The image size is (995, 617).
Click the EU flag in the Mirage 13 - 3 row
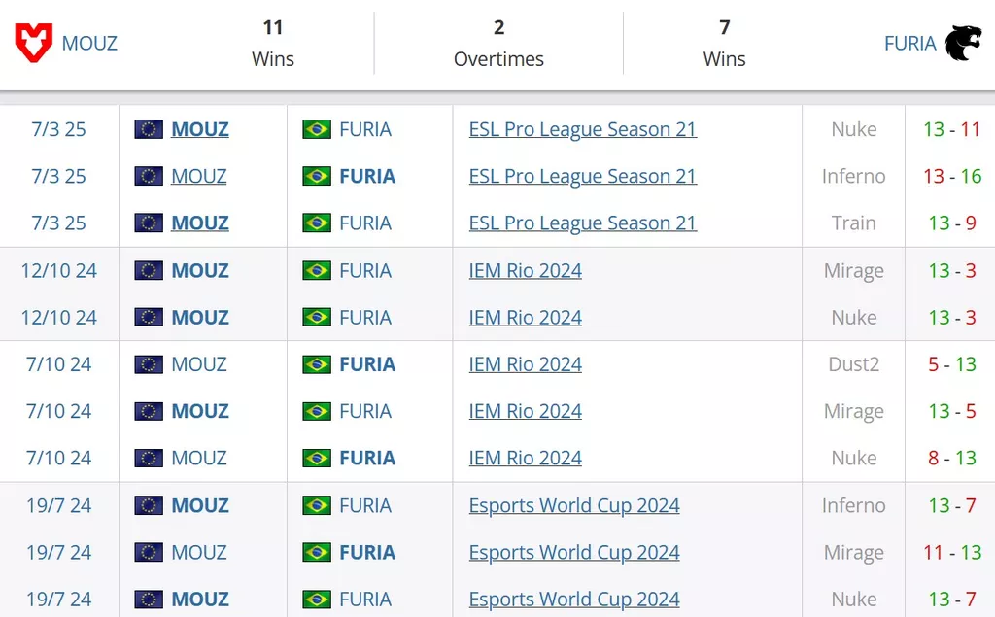[149, 271]
